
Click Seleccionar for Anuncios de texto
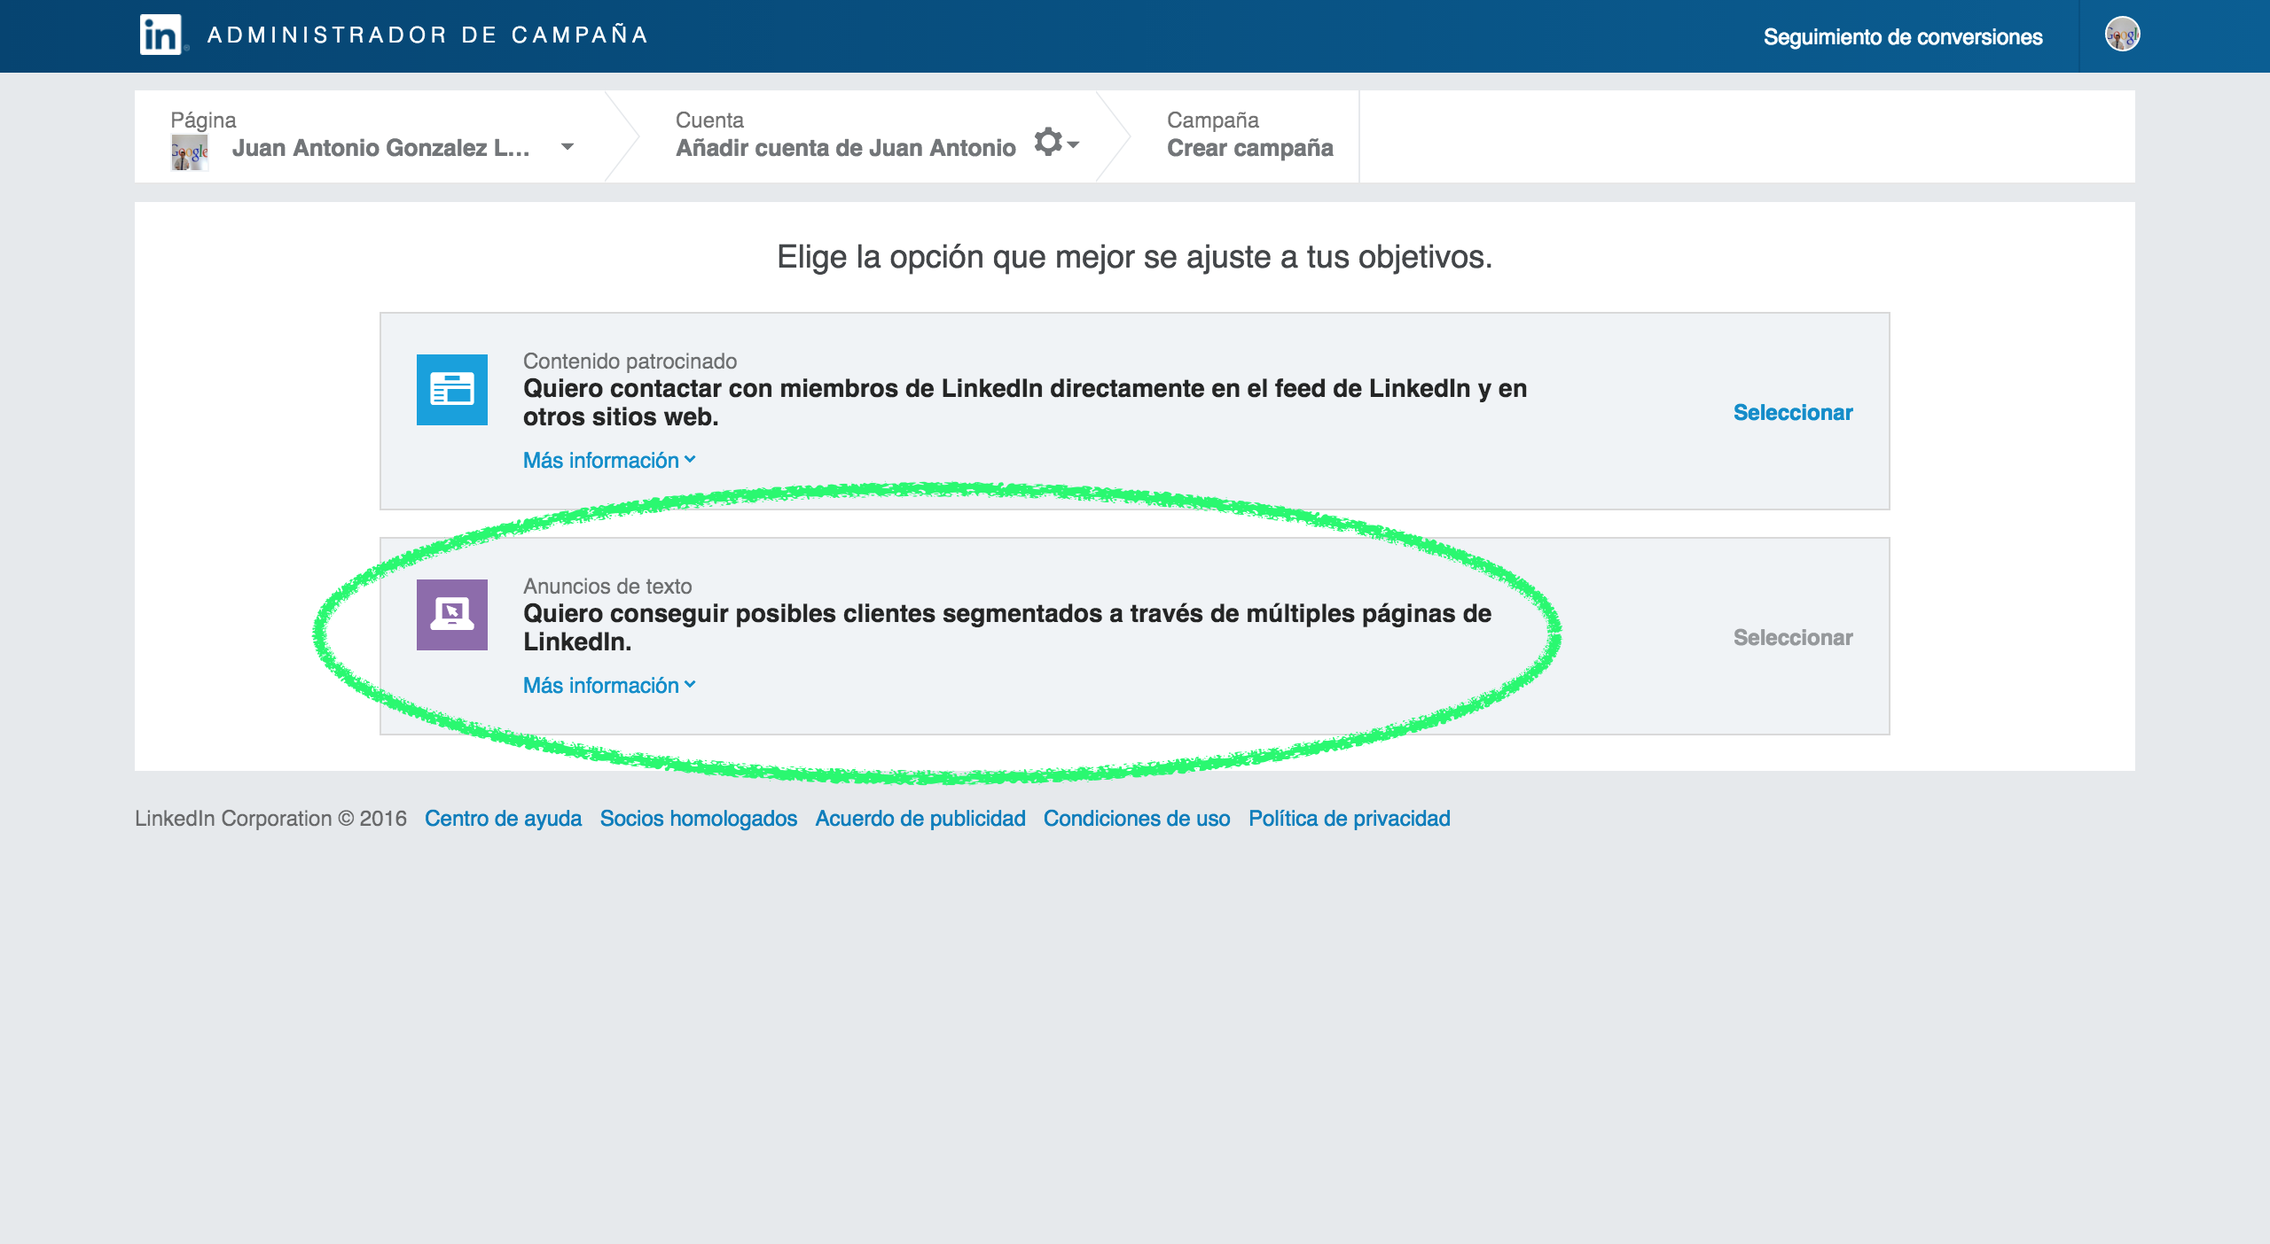1793,637
